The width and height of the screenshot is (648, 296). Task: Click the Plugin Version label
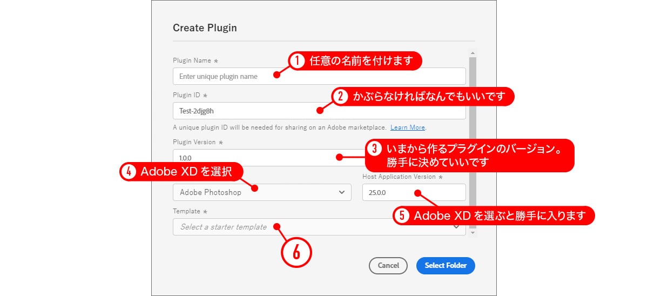click(197, 142)
